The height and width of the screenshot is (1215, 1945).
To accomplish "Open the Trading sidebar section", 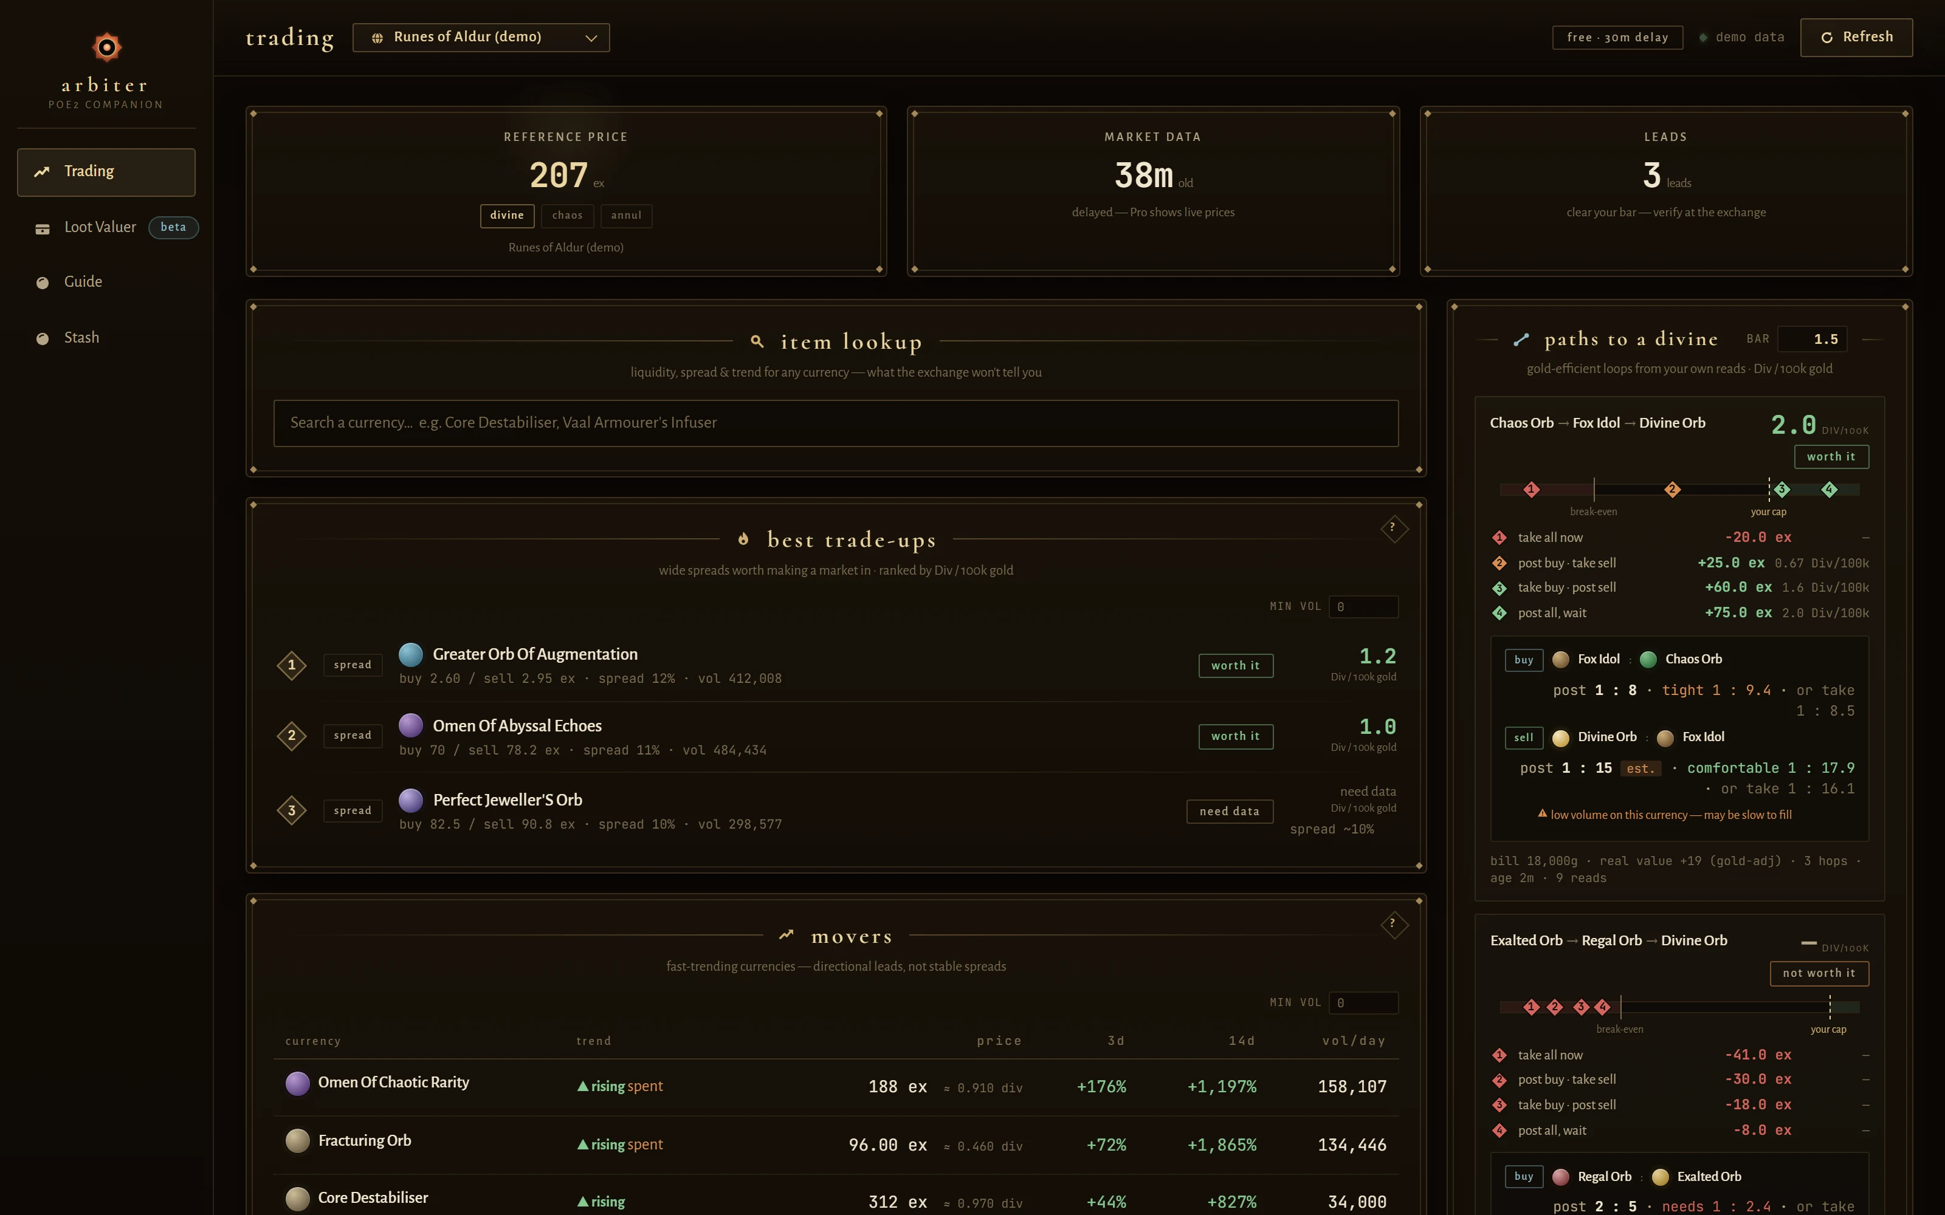I will tap(106, 172).
